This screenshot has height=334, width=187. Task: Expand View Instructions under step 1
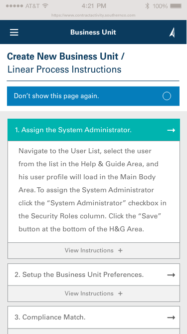(94, 250)
